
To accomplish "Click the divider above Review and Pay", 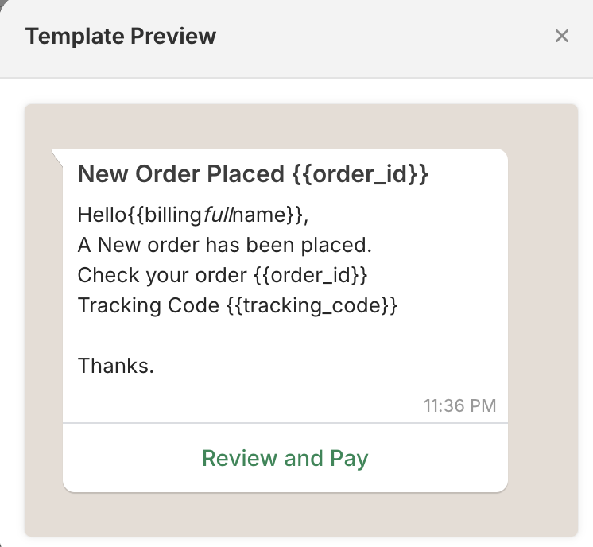I will 285,423.
